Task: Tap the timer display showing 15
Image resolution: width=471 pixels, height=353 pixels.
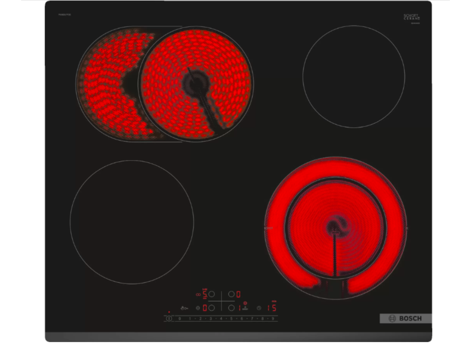Action: tap(272, 308)
